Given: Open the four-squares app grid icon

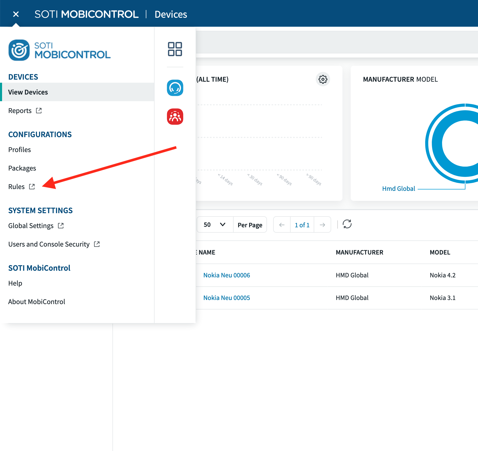Looking at the screenshot, I should click(x=175, y=49).
